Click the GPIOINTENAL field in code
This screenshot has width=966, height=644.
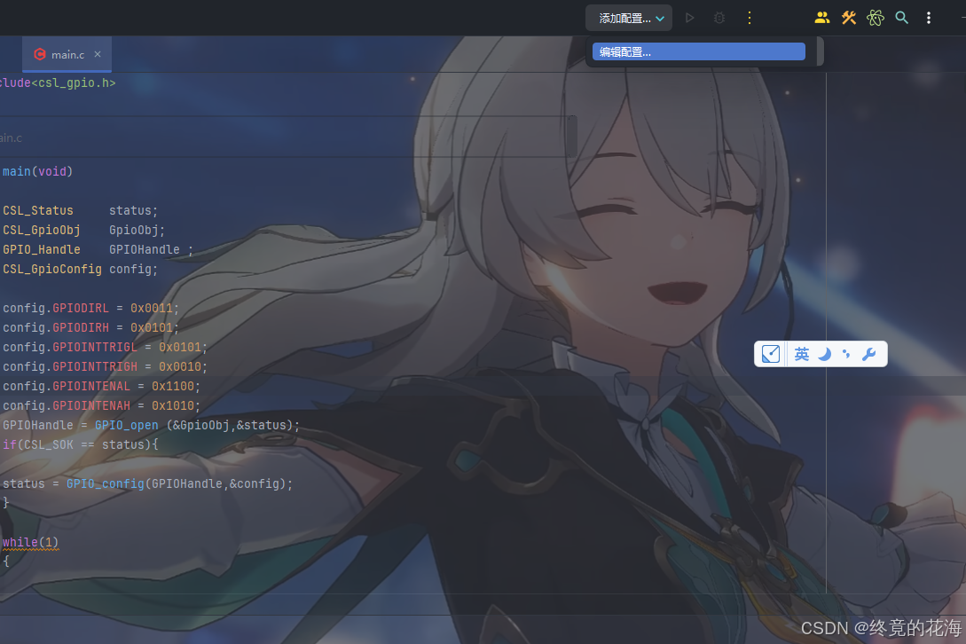(x=91, y=387)
